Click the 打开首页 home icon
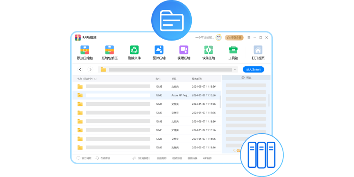354x177 pixels. (258, 50)
